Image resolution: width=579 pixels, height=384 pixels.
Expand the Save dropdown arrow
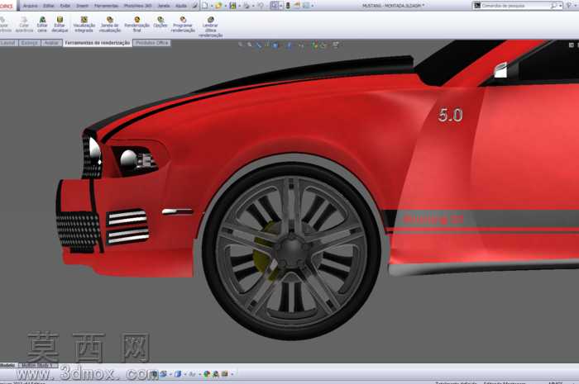coord(239,6)
